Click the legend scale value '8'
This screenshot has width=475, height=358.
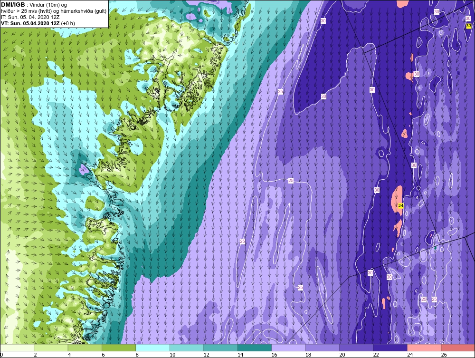pyautogui.click(x=137, y=355)
